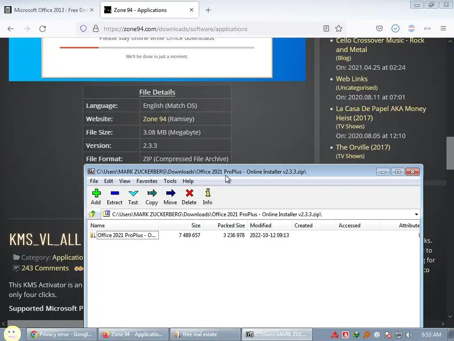The width and height of the screenshot is (454, 341).
Task: Bookmark this page with the star
Action: [338, 28]
